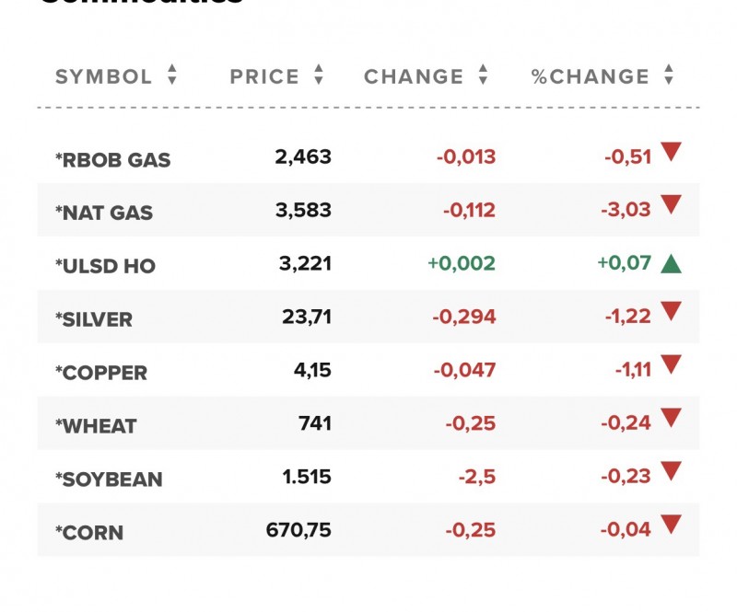The width and height of the screenshot is (737, 612).
Task: Click the green up arrow for ULSD HO
Action: pyautogui.click(x=671, y=265)
